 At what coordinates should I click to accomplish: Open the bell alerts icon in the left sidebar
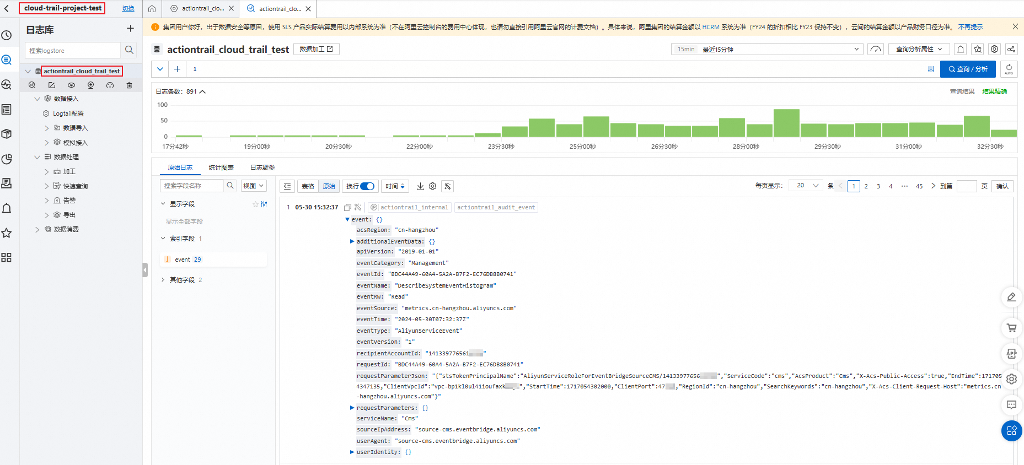(7, 208)
